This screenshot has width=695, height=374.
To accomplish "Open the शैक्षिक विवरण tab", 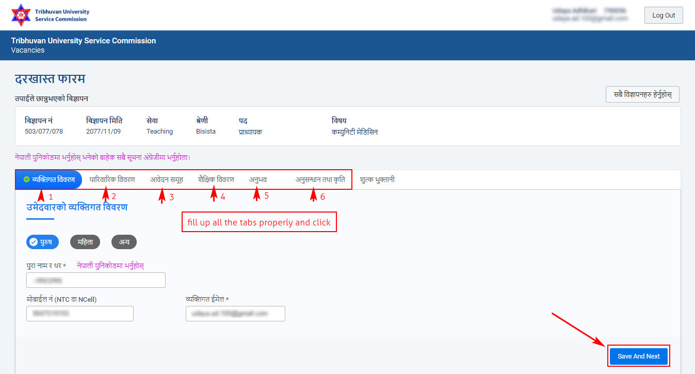I will tap(216, 180).
